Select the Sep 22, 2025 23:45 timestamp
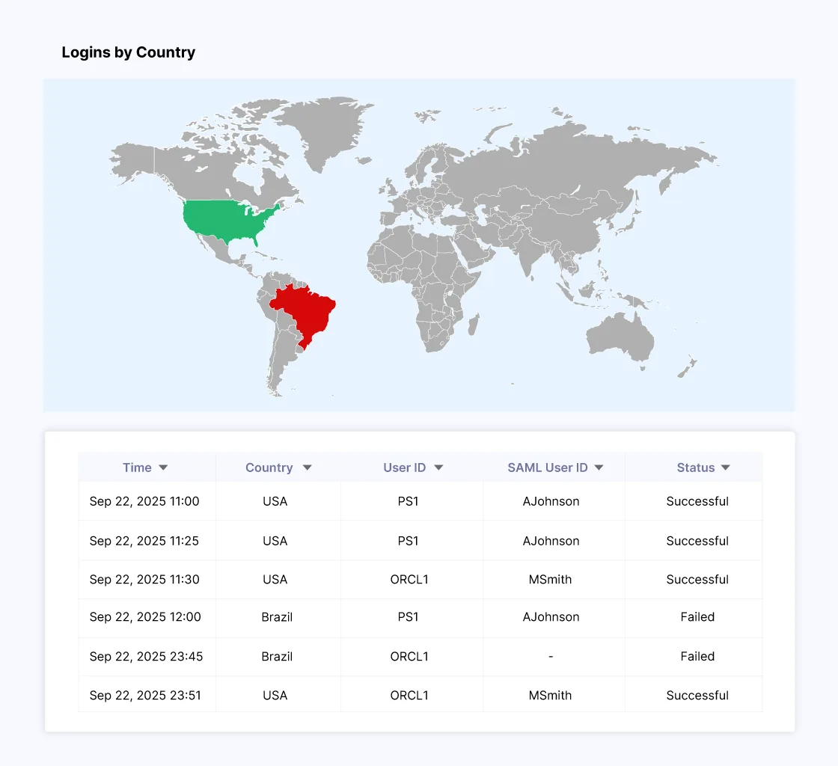Image resolution: width=838 pixels, height=766 pixels. pyautogui.click(x=146, y=656)
